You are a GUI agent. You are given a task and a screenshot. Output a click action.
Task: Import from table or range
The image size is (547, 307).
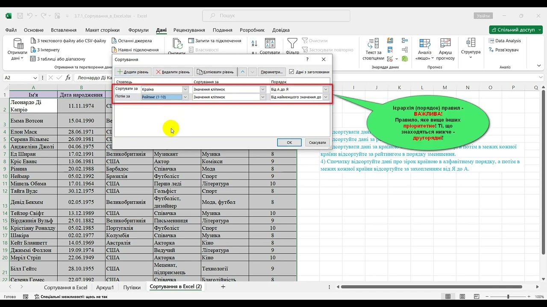click(58, 59)
